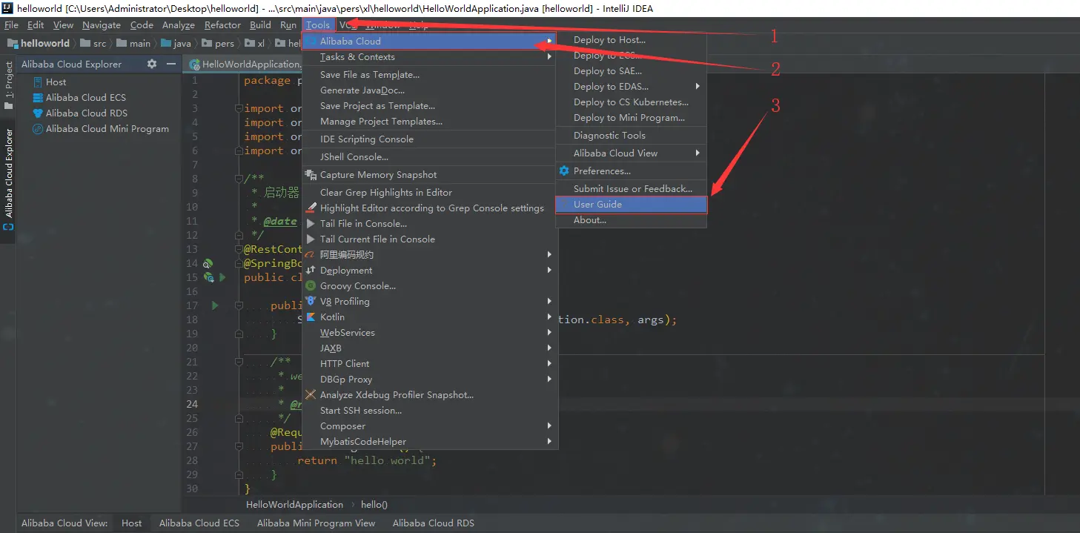Select Submit Issue or Feedback...
The height and width of the screenshot is (533, 1080).
point(632,188)
